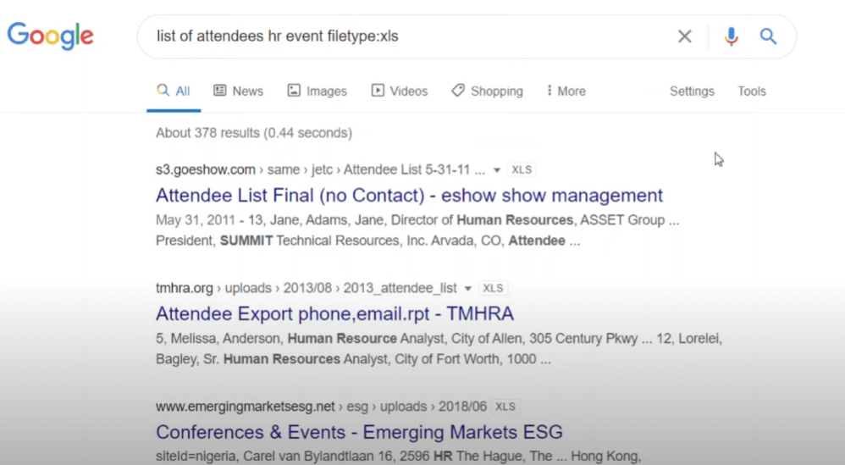The height and width of the screenshot is (465, 845).
Task: Open dropdown arrow beside s3.goeshow.com result
Action: coord(497,170)
